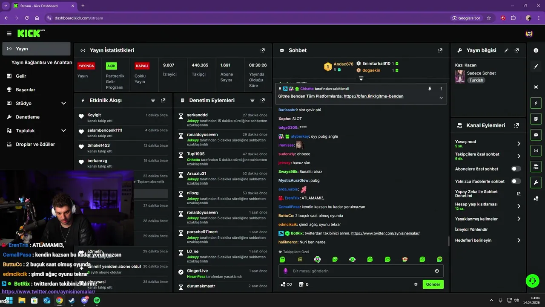Viewport: 545px width, 307px height.
Task: Enable Abonelere özel sohbet toggle
Action: 516,169
